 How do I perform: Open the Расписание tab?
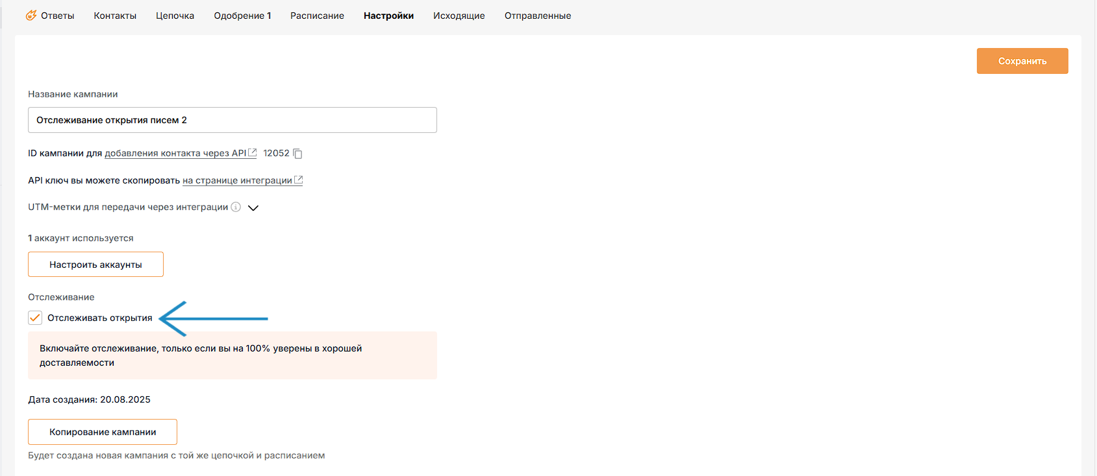[x=317, y=16]
